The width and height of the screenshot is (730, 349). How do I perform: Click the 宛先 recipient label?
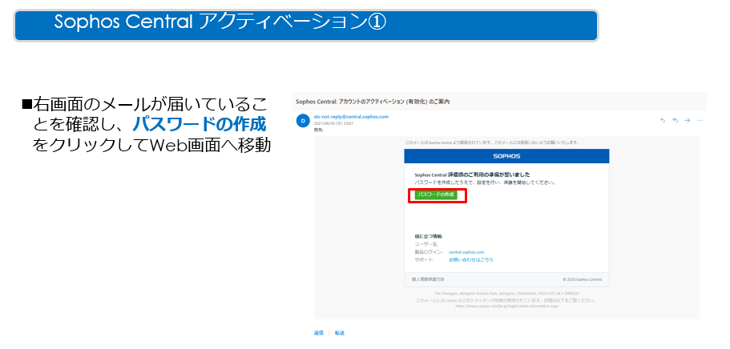coord(318,130)
